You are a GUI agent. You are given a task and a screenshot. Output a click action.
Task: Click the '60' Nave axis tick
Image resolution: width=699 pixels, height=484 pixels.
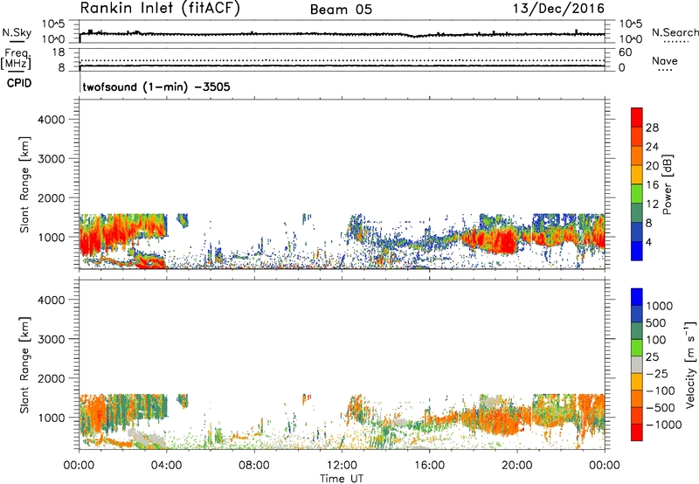pyautogui.click(x=625, y=52)
